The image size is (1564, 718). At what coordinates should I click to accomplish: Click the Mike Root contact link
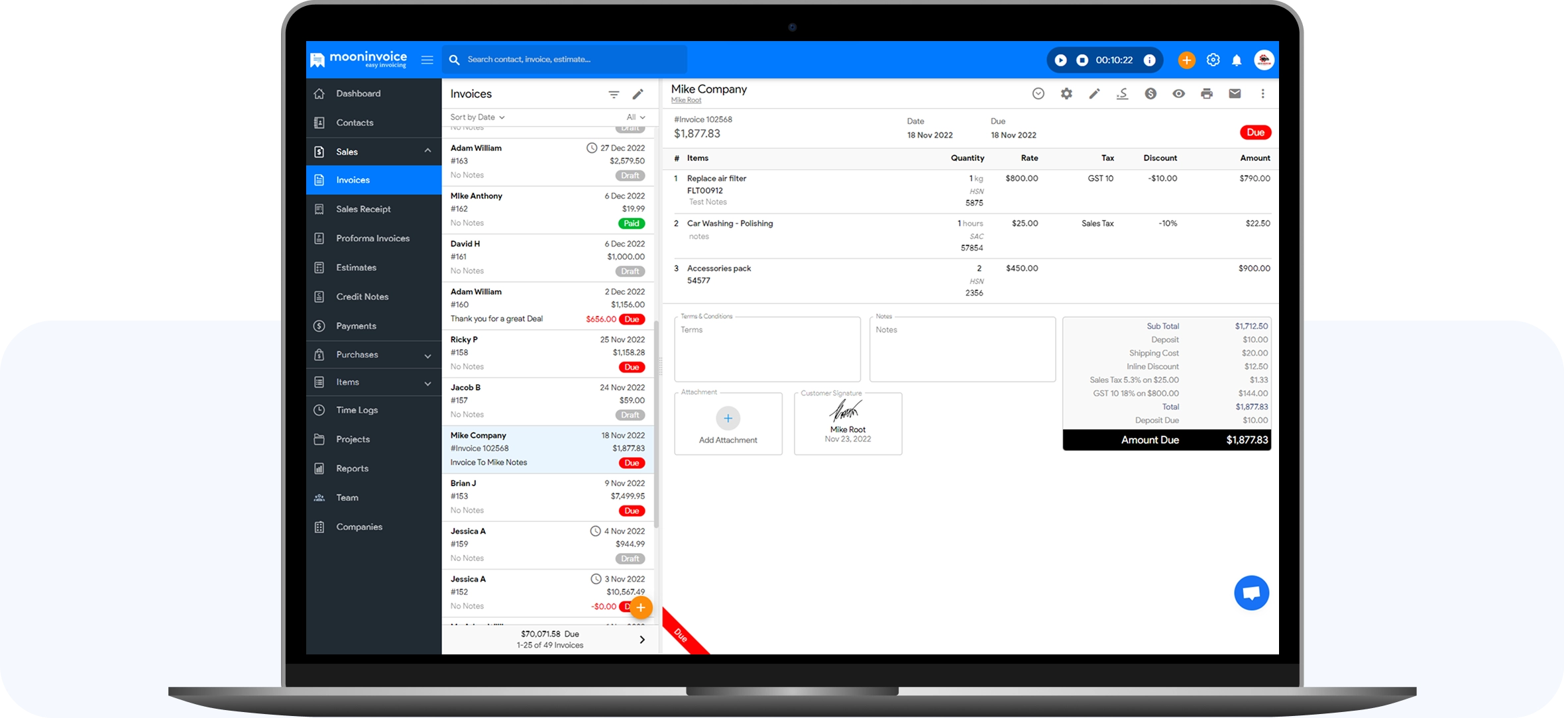click(686, 101)
